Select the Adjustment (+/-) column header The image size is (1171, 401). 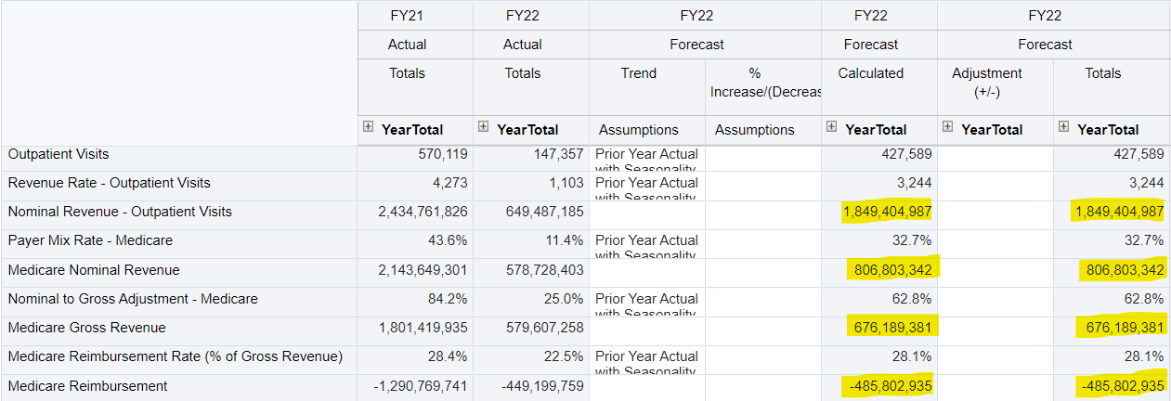click(x=995, y=83)
